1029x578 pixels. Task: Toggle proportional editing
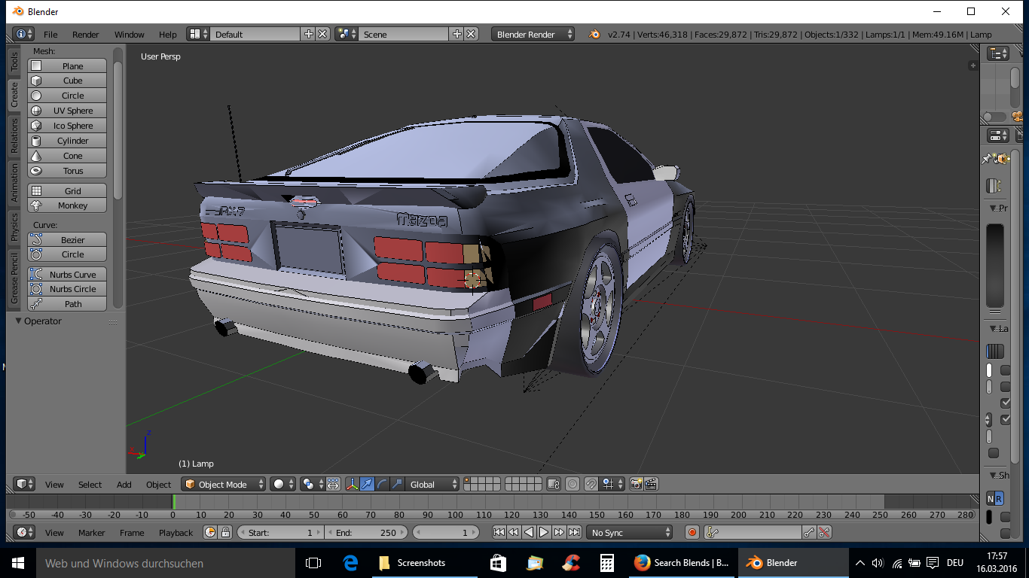[573, 485]
